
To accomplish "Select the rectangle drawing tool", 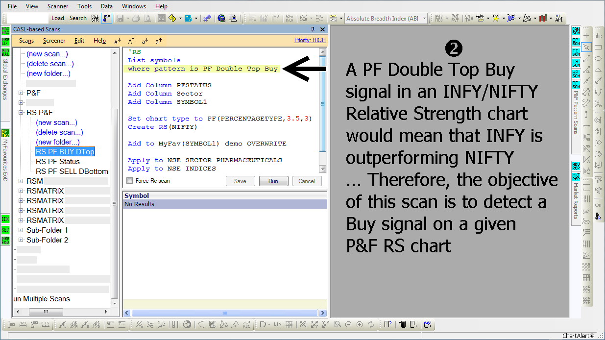I will pyautogui.click(x=598, y=47).
